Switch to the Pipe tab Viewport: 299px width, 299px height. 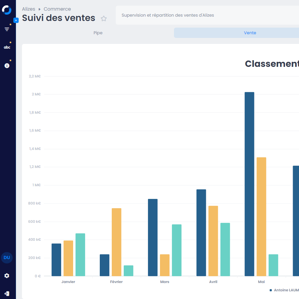coord(98,33)
